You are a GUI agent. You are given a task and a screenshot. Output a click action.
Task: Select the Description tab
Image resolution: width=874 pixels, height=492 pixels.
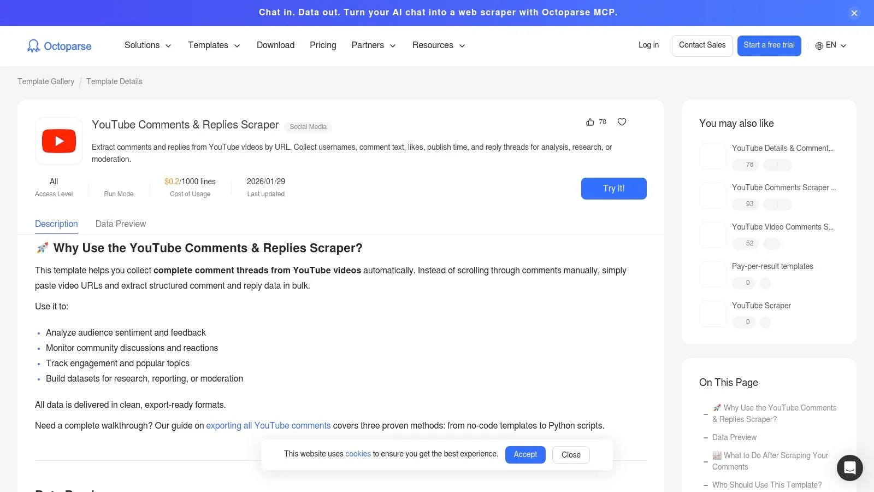(x=56, y=224)
